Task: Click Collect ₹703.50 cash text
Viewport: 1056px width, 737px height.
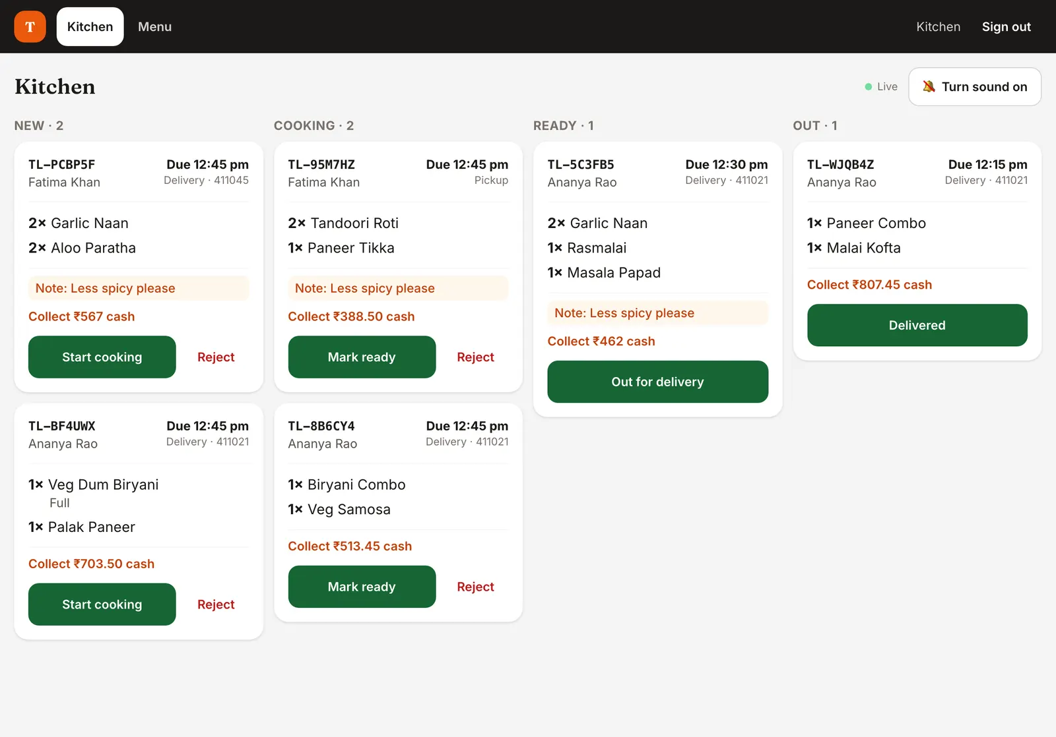Action: tap(91, 564)
